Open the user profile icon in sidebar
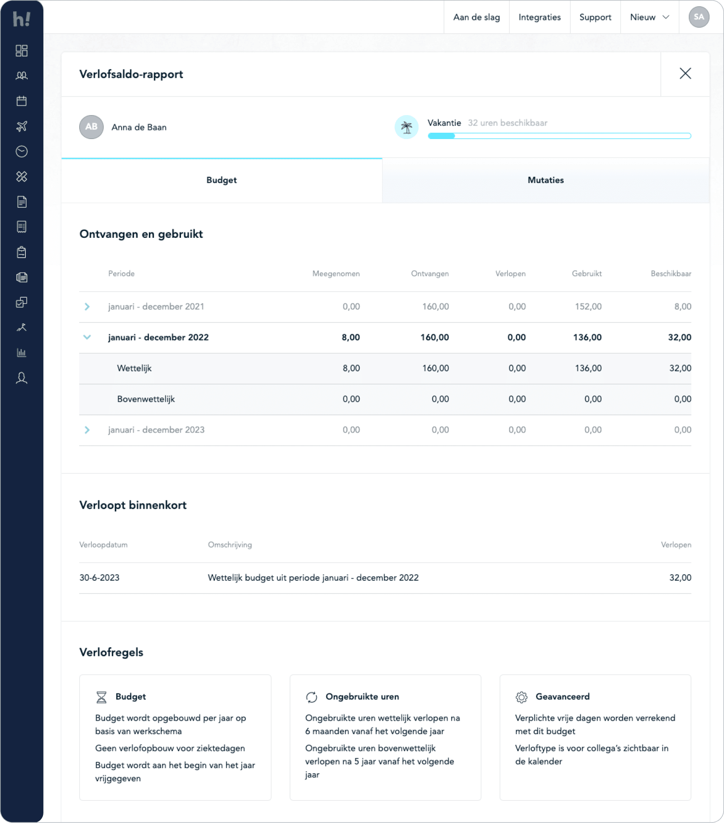This screenshot has height=823, width=724. 22,378
